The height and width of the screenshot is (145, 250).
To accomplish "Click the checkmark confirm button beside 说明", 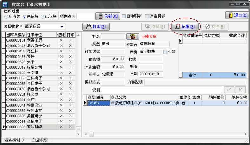I will coord(229,90).
